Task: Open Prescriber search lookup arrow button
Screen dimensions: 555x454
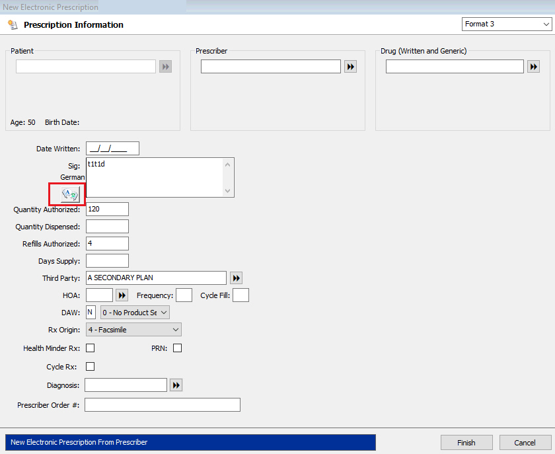Action: pyautogui.click(x=350, y=67)
